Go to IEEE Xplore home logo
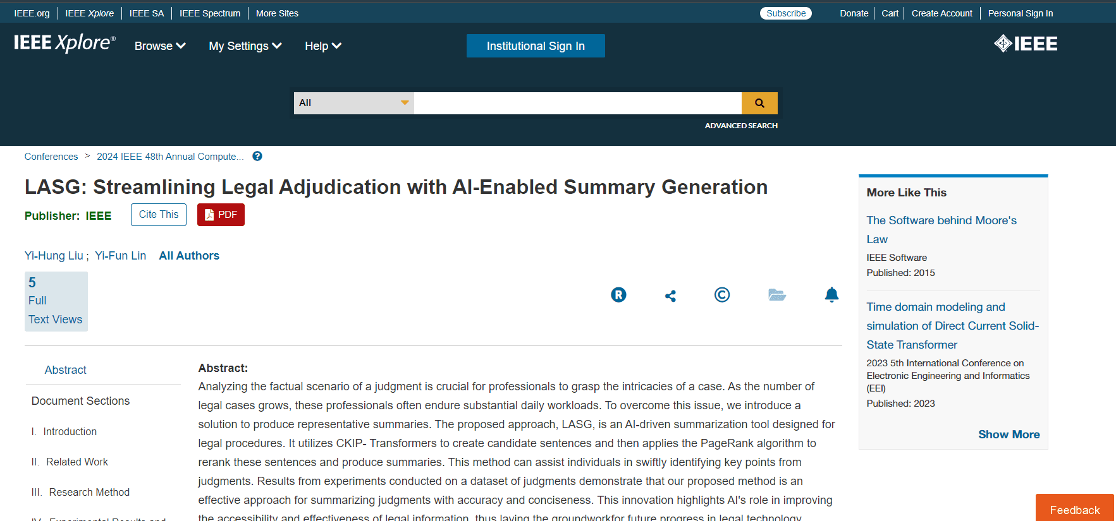Viewport: 1116px width, 521px height. tap(64, 43)
